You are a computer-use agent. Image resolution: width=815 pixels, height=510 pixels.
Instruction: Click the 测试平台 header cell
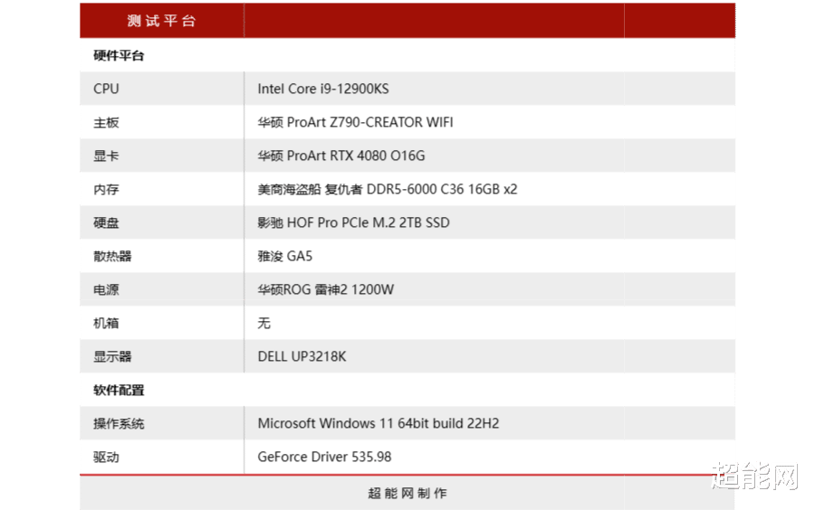click(162, 21)
